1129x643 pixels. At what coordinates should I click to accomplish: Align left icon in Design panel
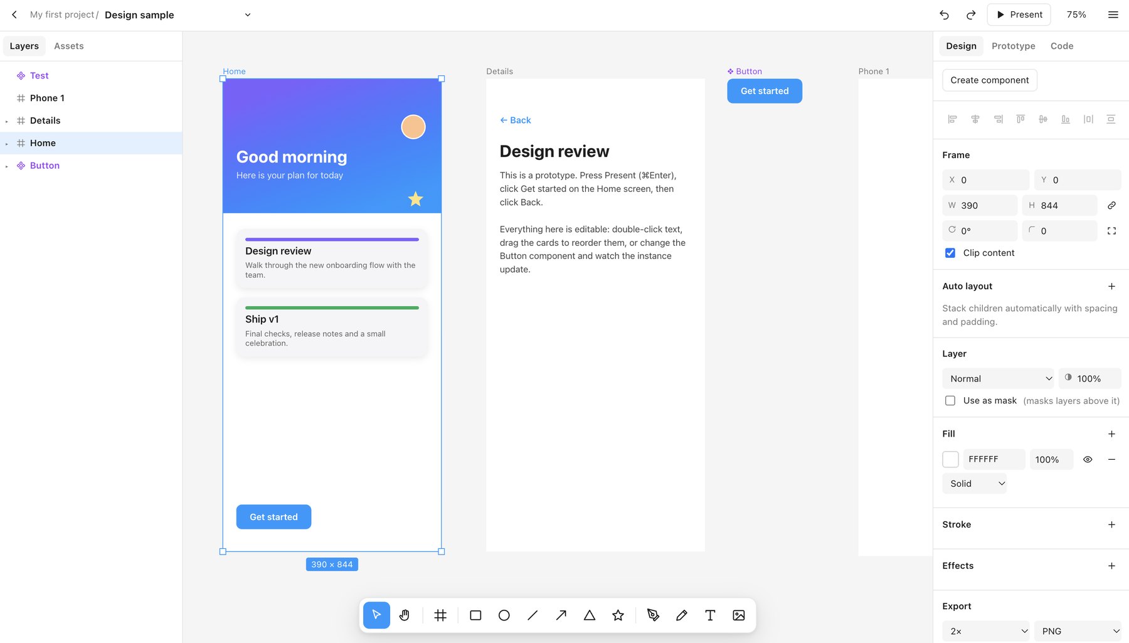(x=952, y=119)
